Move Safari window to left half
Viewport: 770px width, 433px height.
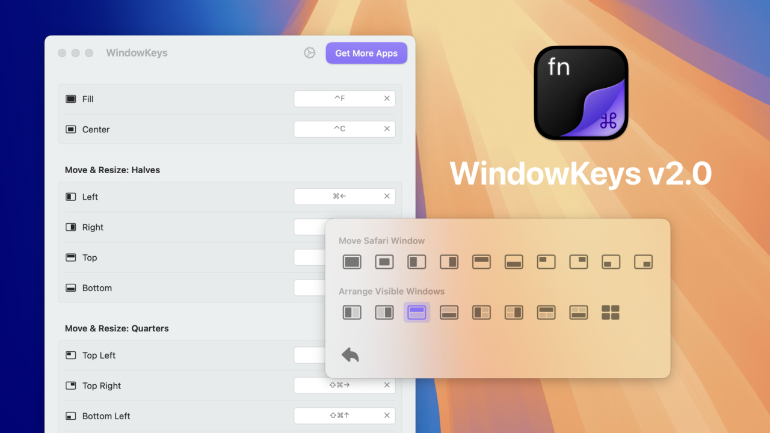click(417, 262)
